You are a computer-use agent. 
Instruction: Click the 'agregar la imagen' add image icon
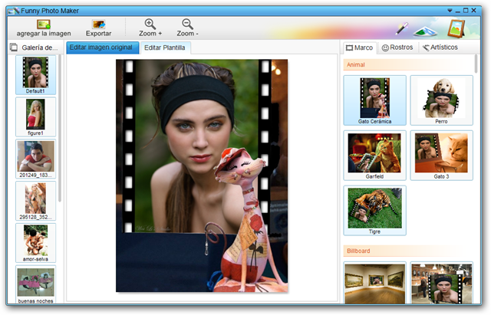pyautogui.click(x=44, y=25)
